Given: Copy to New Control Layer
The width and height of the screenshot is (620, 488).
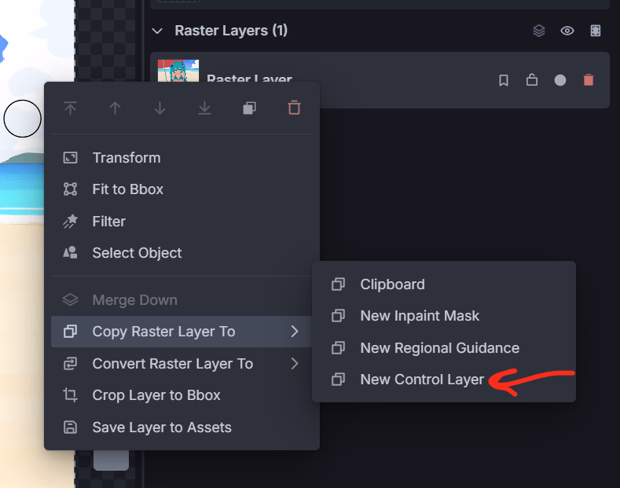Looking at the screenshot, I should [x=444, y=380].
